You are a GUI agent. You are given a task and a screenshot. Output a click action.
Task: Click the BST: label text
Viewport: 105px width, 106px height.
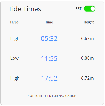click(x=79, y=9)
